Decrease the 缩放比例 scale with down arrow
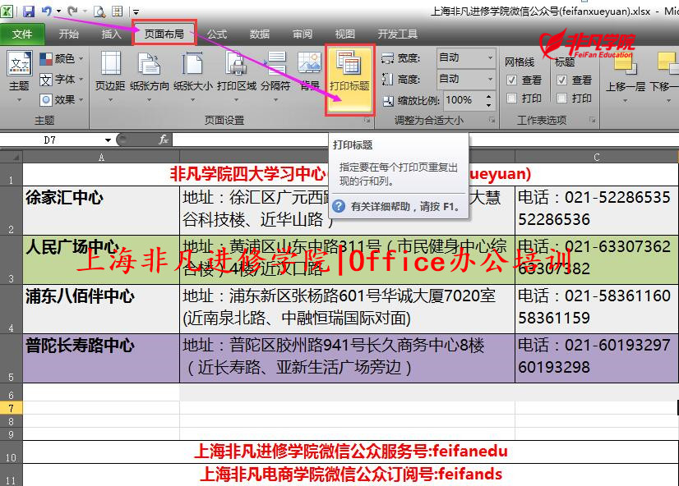This screenshot has height=486, width=679. 489,104
